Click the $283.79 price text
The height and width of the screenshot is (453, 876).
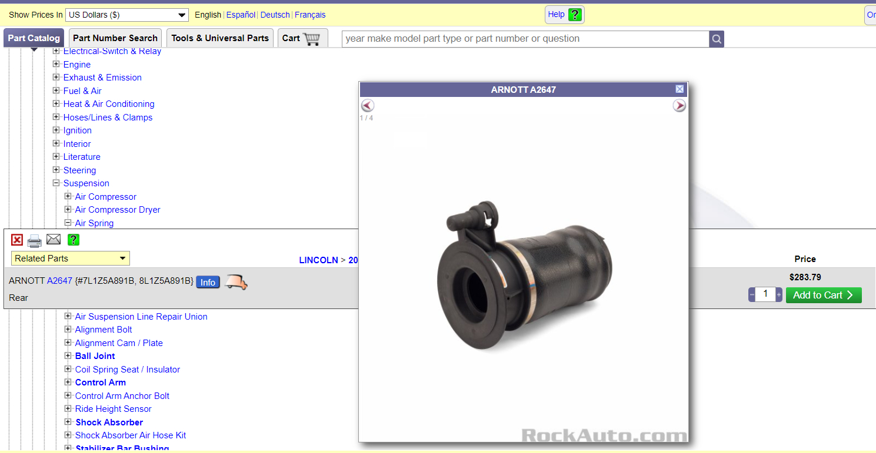(x=805, y=277)
